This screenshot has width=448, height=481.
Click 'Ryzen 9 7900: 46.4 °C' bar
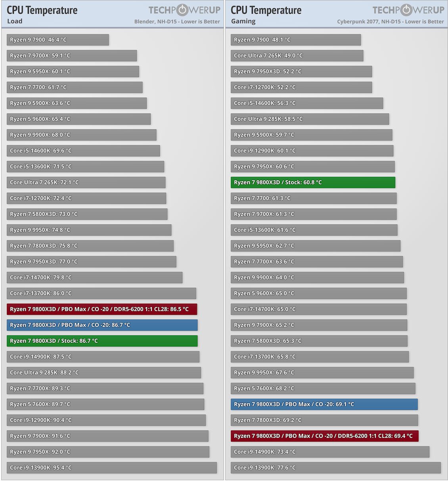pos(58,40)
